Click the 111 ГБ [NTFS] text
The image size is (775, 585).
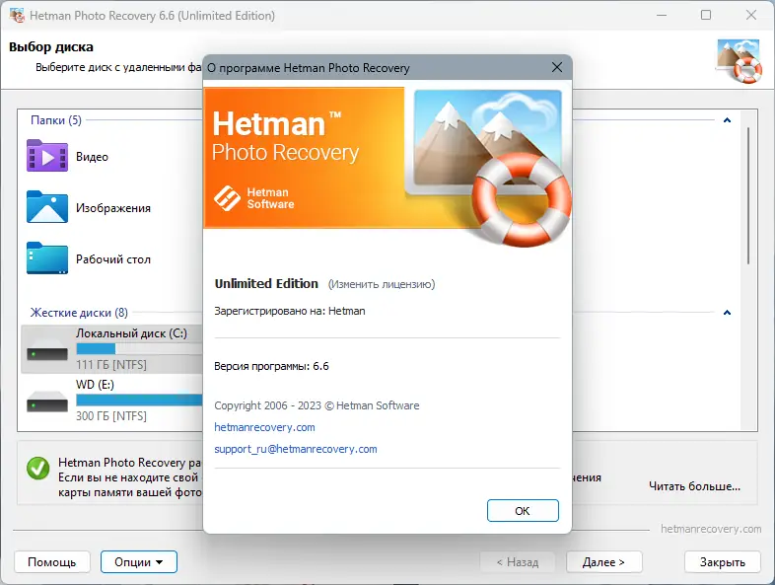tap(111, 365)
